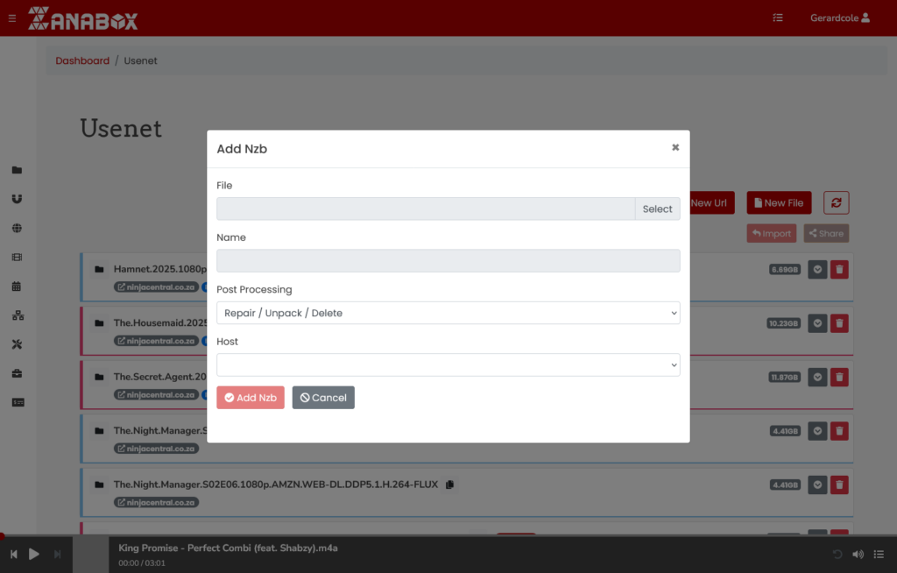897x573 pixels.
Task: Select the magnet/Usenet icon in sidebar
Action: pyautogui.click(x=17, y=198)
